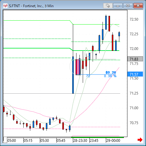Click the 71.75 price axis label
The image size is (146, 146).
(x=134, y=64)
